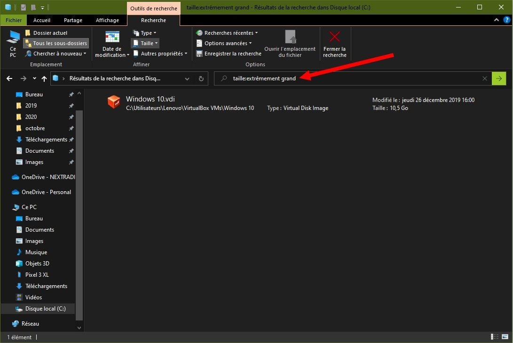
Task: Open Documents under Ce PC
Action: [x=39, y=230]
